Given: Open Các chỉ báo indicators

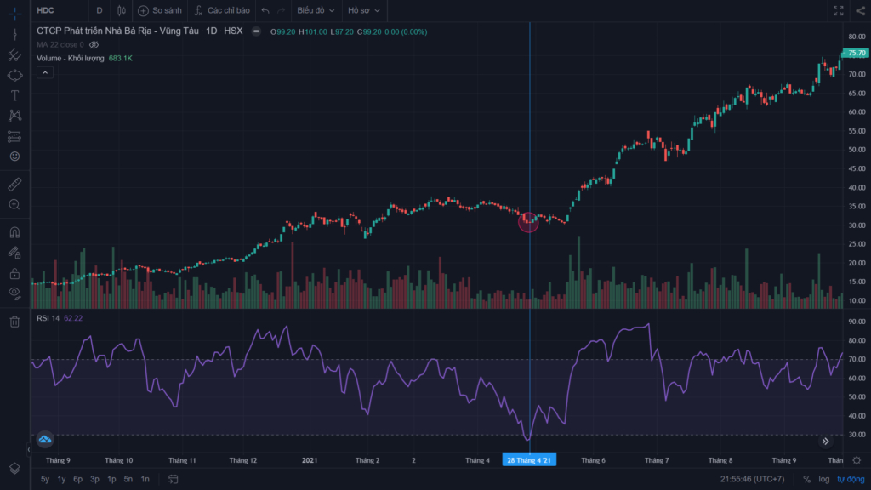Looking at the screenshot, I should [x=222, y=10].
